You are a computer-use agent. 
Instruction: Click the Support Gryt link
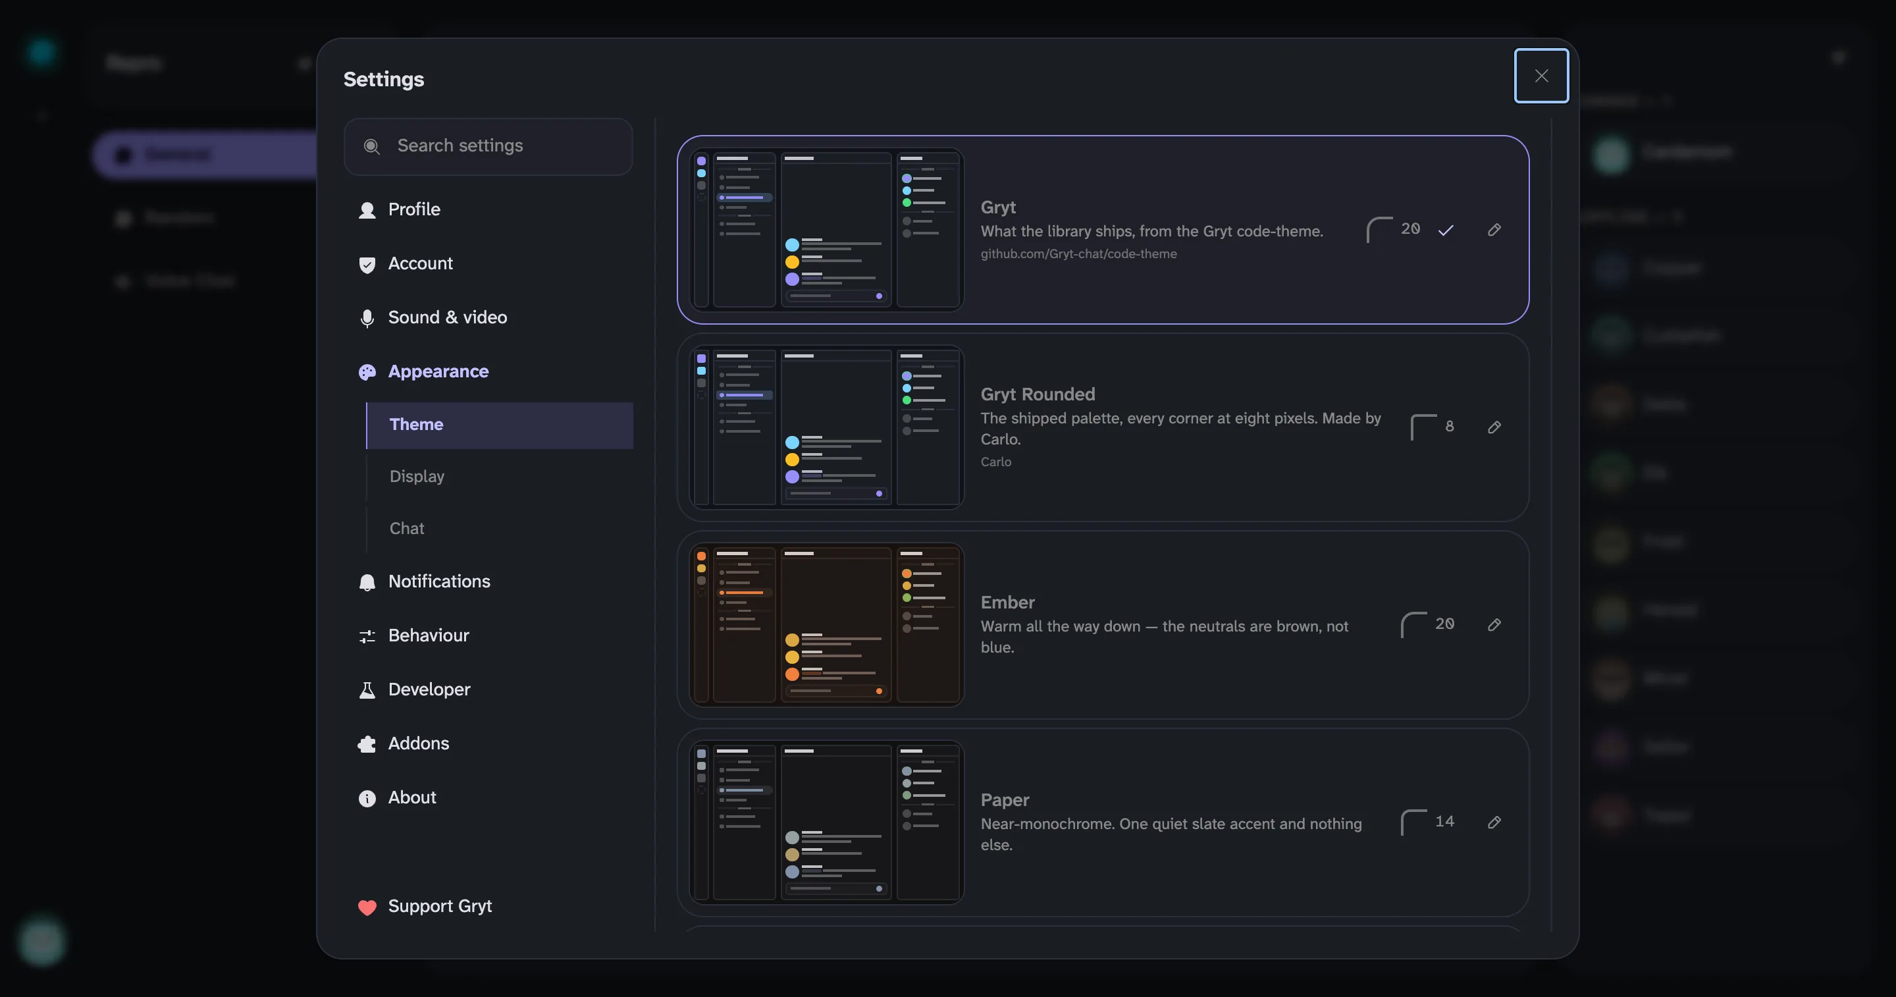(x=488, y=906)
